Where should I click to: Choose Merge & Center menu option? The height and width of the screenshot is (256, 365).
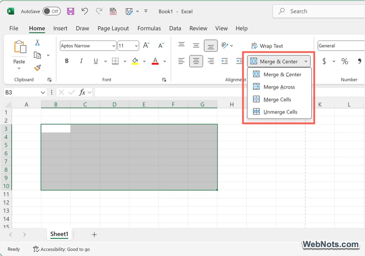click(x=279, y=75)
